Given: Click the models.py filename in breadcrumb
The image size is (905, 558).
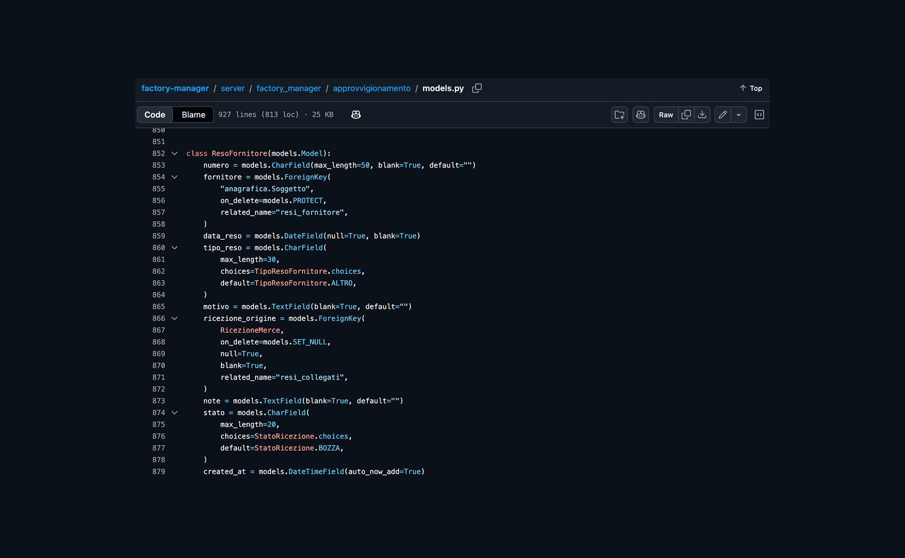Looking at the screenshot, I should (443, 88).
